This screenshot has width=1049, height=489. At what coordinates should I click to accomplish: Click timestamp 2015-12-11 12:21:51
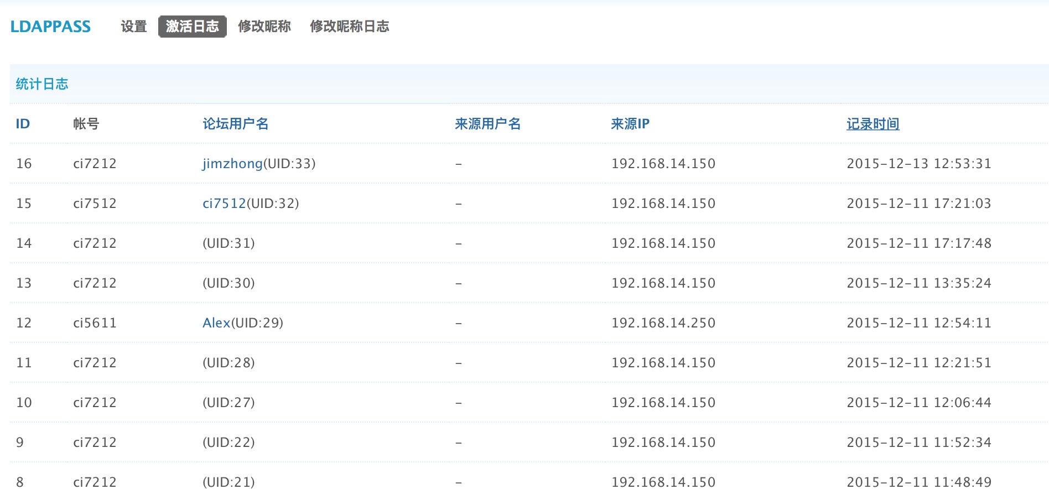click(919, 363)
